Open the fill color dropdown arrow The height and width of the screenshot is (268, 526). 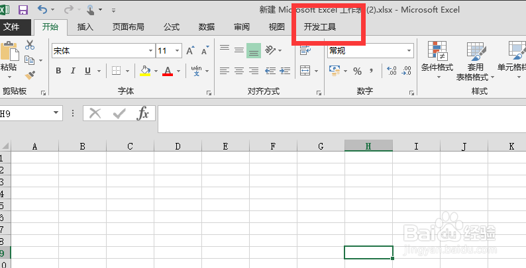(x=156, y=71)
